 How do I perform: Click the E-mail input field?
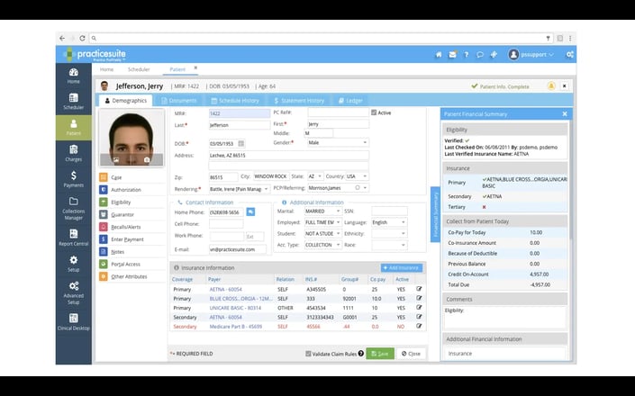(x=238, y=249)
